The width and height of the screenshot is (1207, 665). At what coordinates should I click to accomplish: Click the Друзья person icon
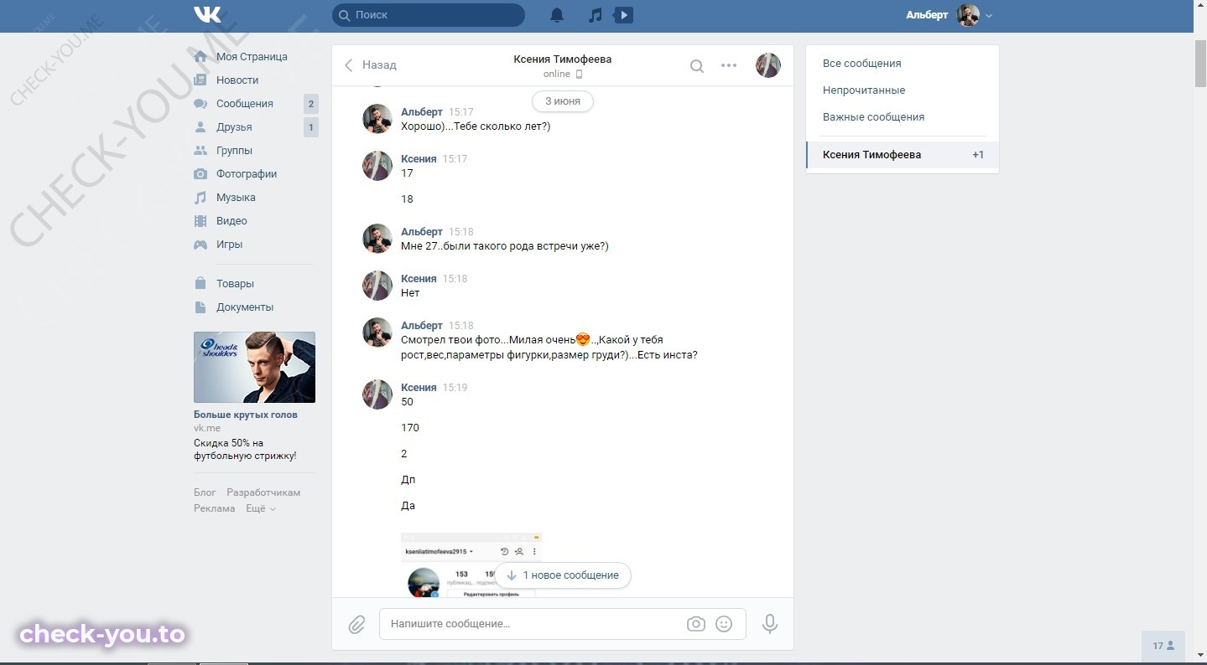click(x=200, y=127)
